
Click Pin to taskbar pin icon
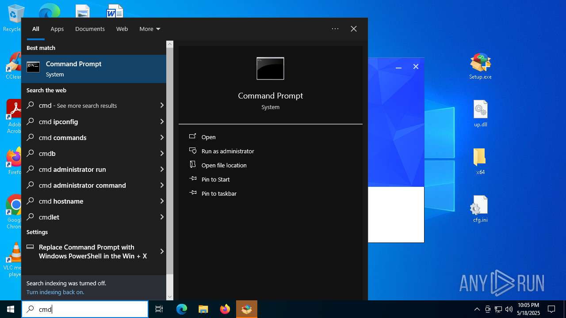coord(193,193)
